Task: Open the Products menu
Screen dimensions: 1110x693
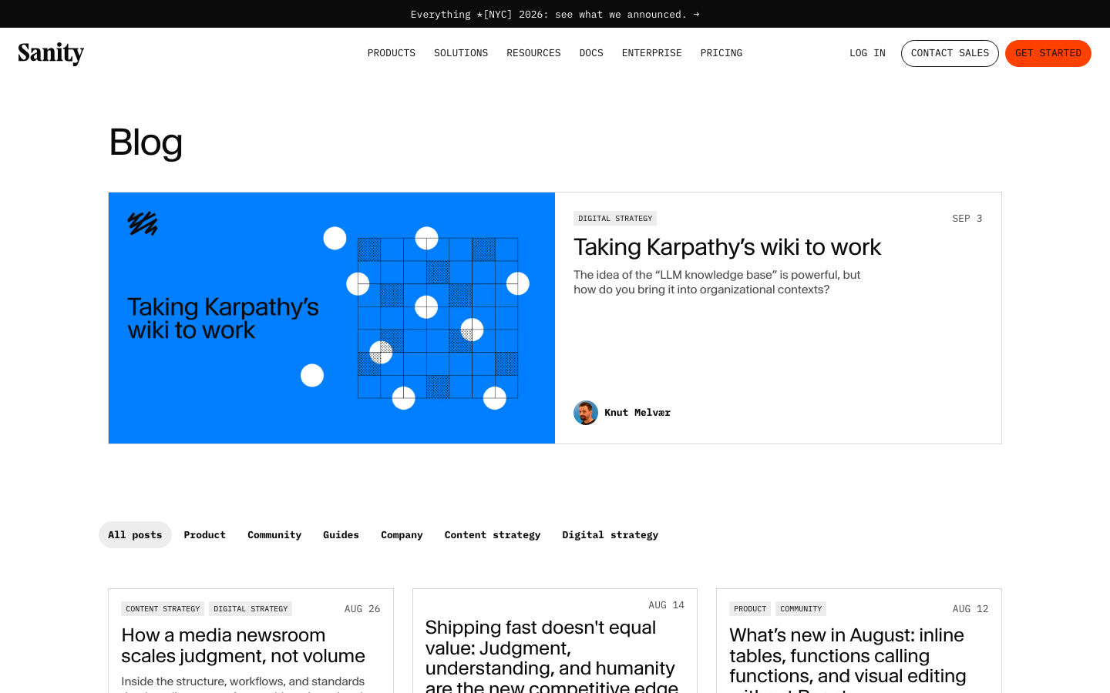Action: 392,53
